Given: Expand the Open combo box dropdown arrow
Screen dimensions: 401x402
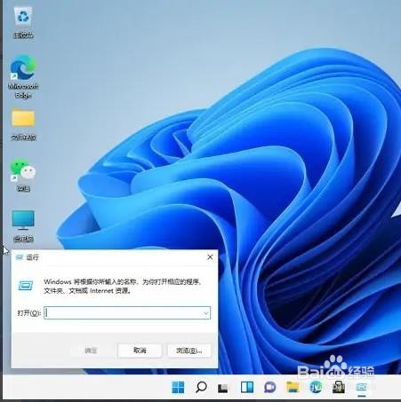Looking at the screenshot, I should pyautogui.click(x=205, y=313).
